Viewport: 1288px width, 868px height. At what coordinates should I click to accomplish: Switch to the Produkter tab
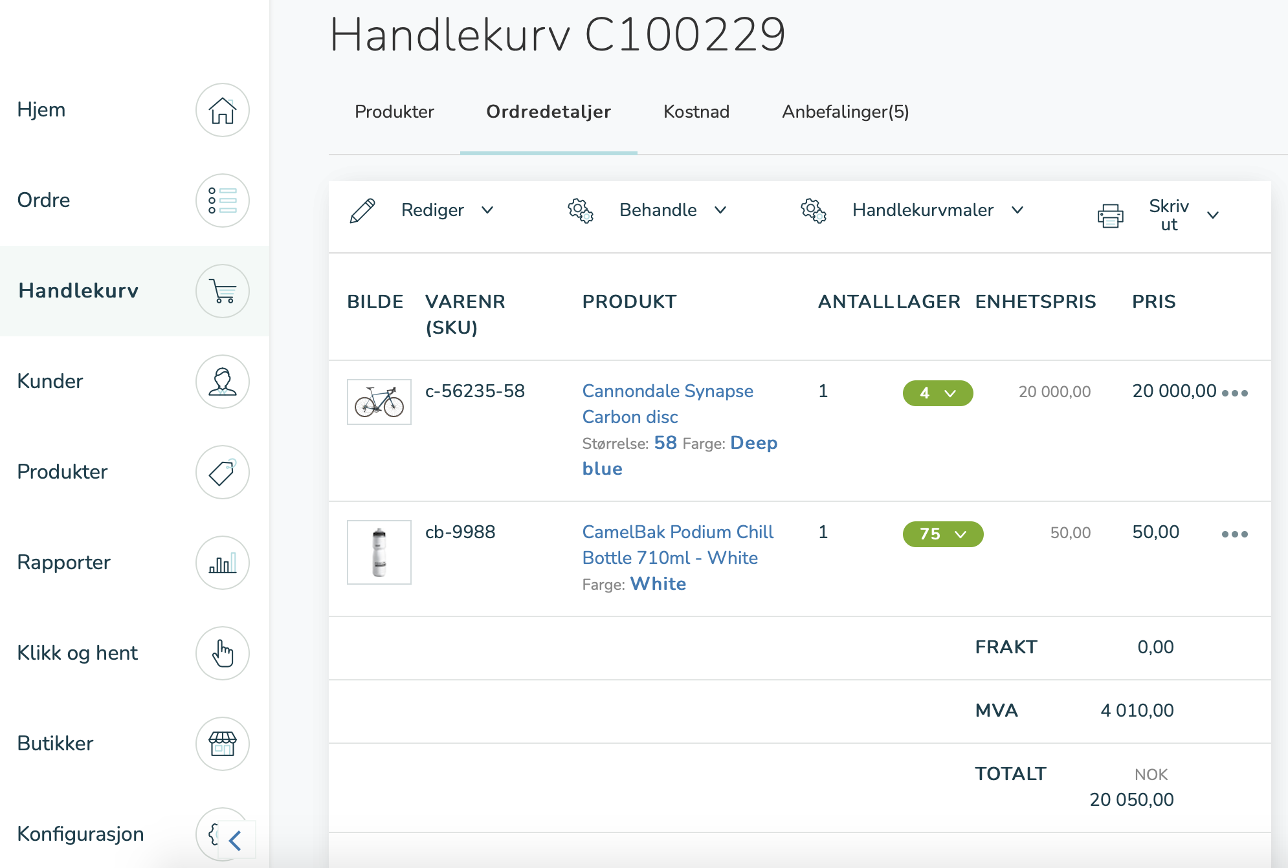tap(394, 112)
